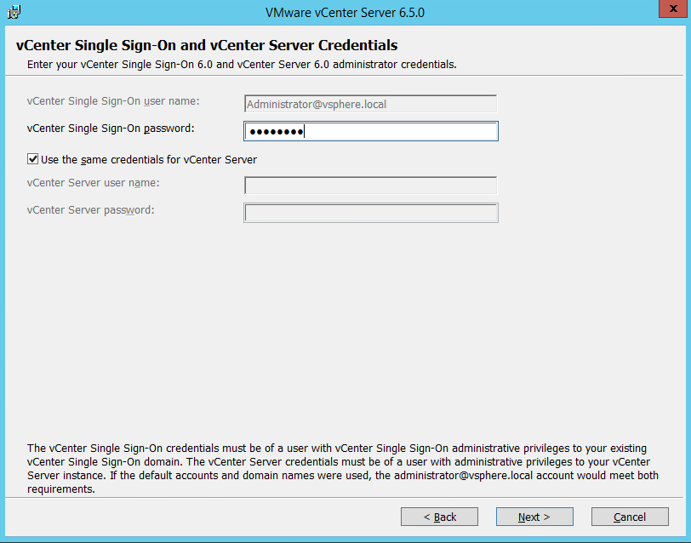Click the vCenter Server password field
The width and height of the screenshot is (691, 543).
tap(371, 213)
